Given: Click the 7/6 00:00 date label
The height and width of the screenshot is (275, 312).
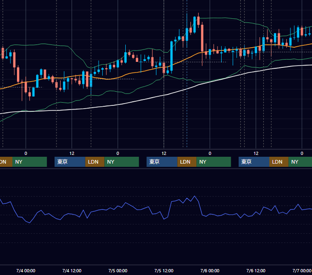Looking at the screenshot, I should [x=210, y=270].
